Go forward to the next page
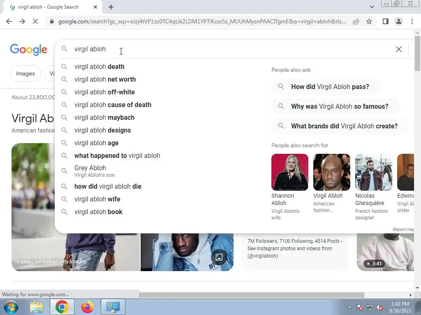Screen dimensions: 421x315 pyautogui.click(x=22, y=21)
